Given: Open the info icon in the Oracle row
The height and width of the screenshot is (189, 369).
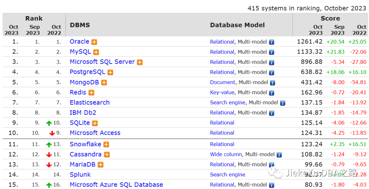Looking at the screenshot, I should pyautogui.click(x=272, y=42).
